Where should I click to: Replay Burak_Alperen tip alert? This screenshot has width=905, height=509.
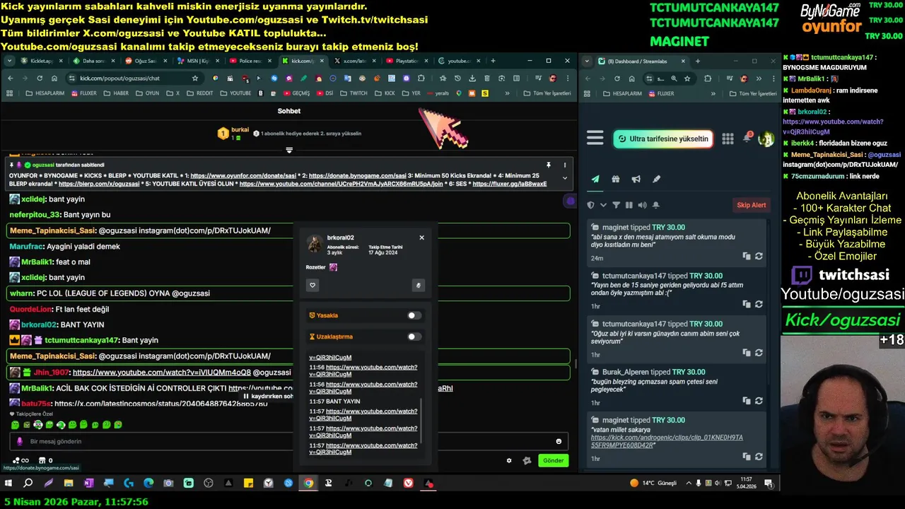click(759, 400)
